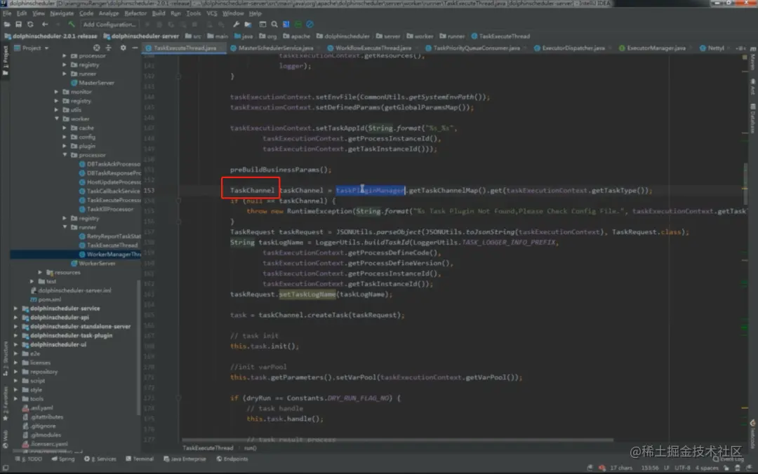Open the Refactor menu
The height and width of the screenshot is (474, 758).
135,13
